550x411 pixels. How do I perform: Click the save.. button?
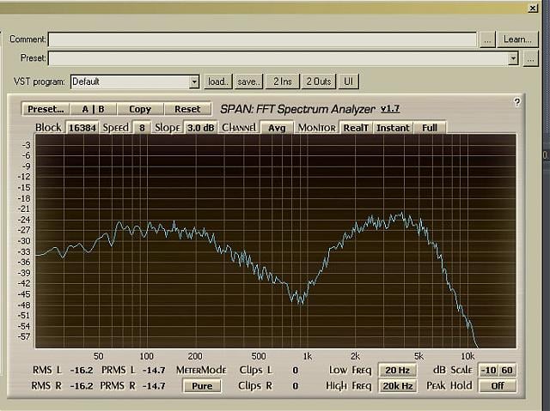click(x=248, y=82)
